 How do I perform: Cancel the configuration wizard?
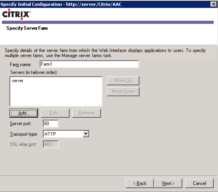click(200, 183)
